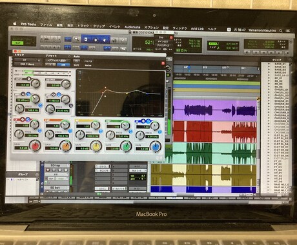Viewport: 297px width, 245px height.
Task: Click the Slip edit mode indicator
Action: (18, 43)
